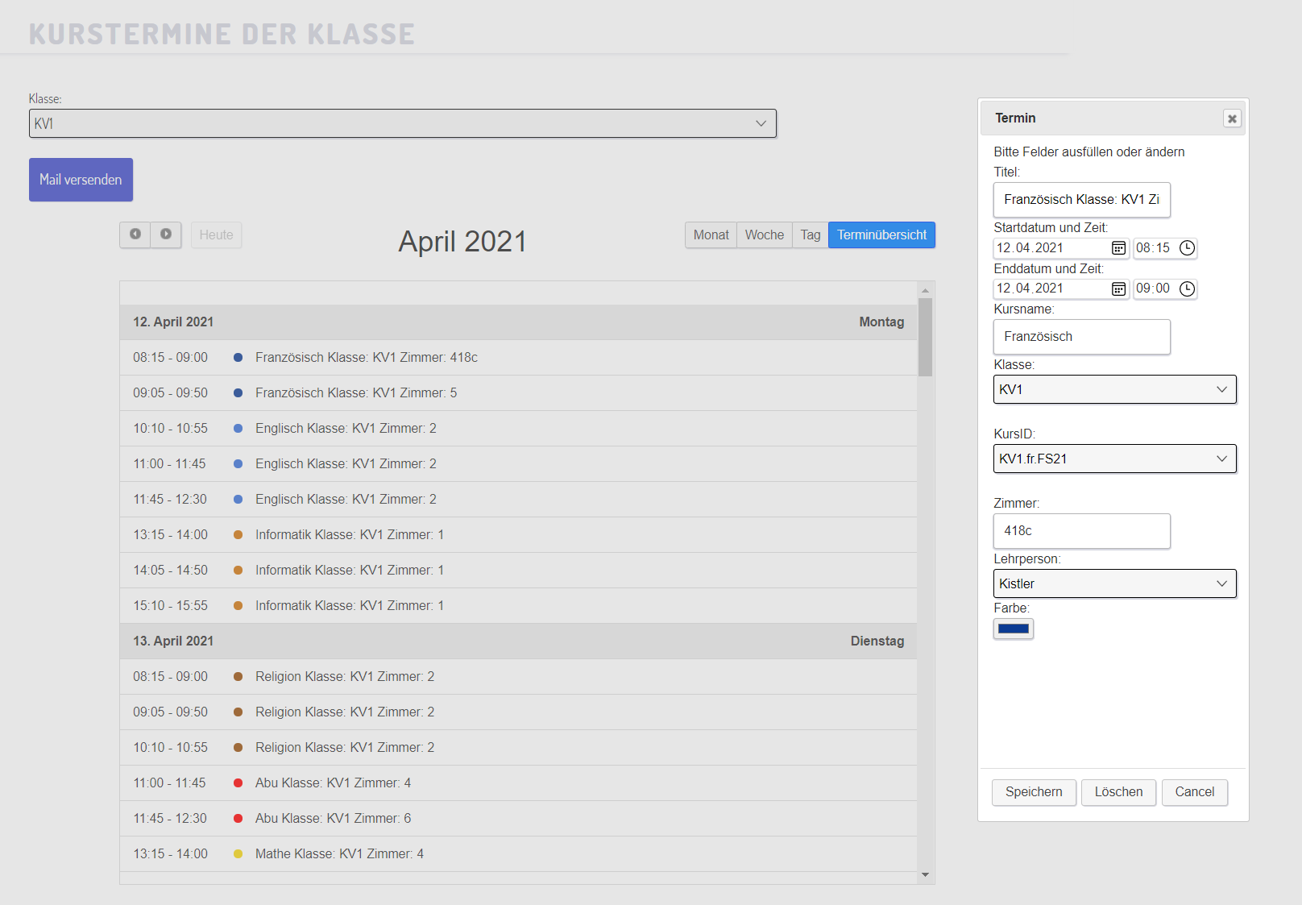1302x905 pixels.
Task: Save the appointment with Speichern
Action: click(1033, 792)
